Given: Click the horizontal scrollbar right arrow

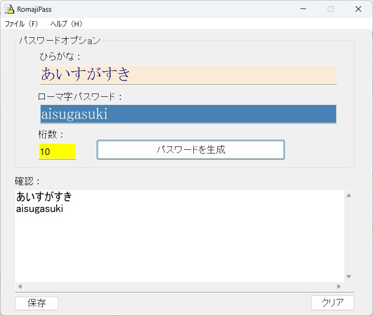Looking at the screenshot, I should [x=339, y=286].
